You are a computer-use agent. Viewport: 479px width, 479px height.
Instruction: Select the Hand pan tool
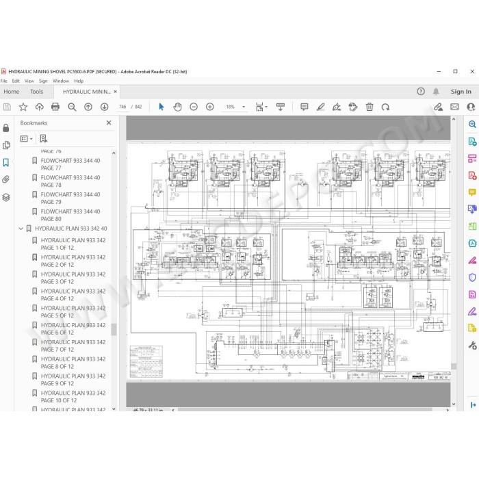click(x=177, y=107)
